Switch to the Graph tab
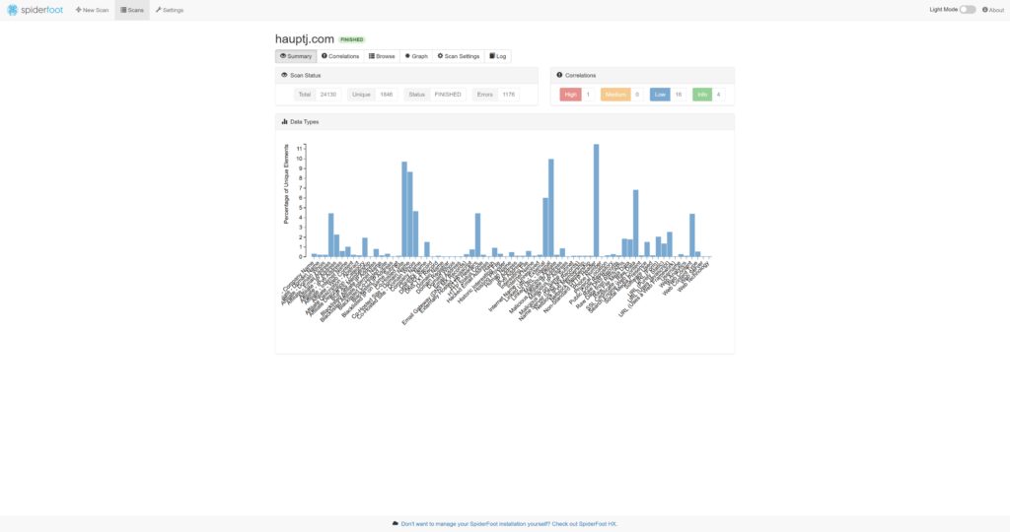Image resolution: width=1010 pixels, height=532 pixels. pos(416,56)
